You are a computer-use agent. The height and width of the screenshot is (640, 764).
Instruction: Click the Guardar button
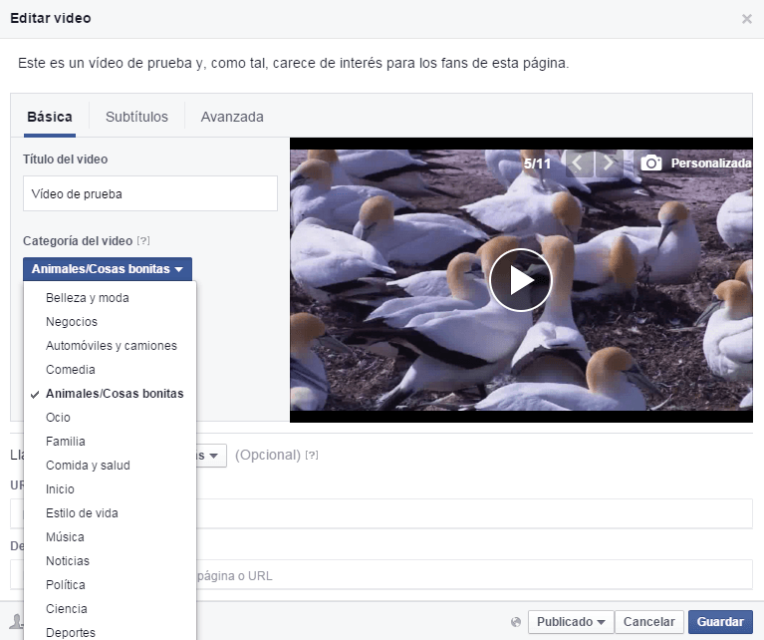click(720, 622)
